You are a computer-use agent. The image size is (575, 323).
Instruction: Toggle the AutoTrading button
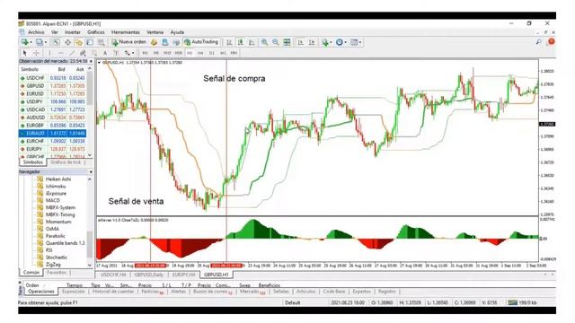(201, 42)
